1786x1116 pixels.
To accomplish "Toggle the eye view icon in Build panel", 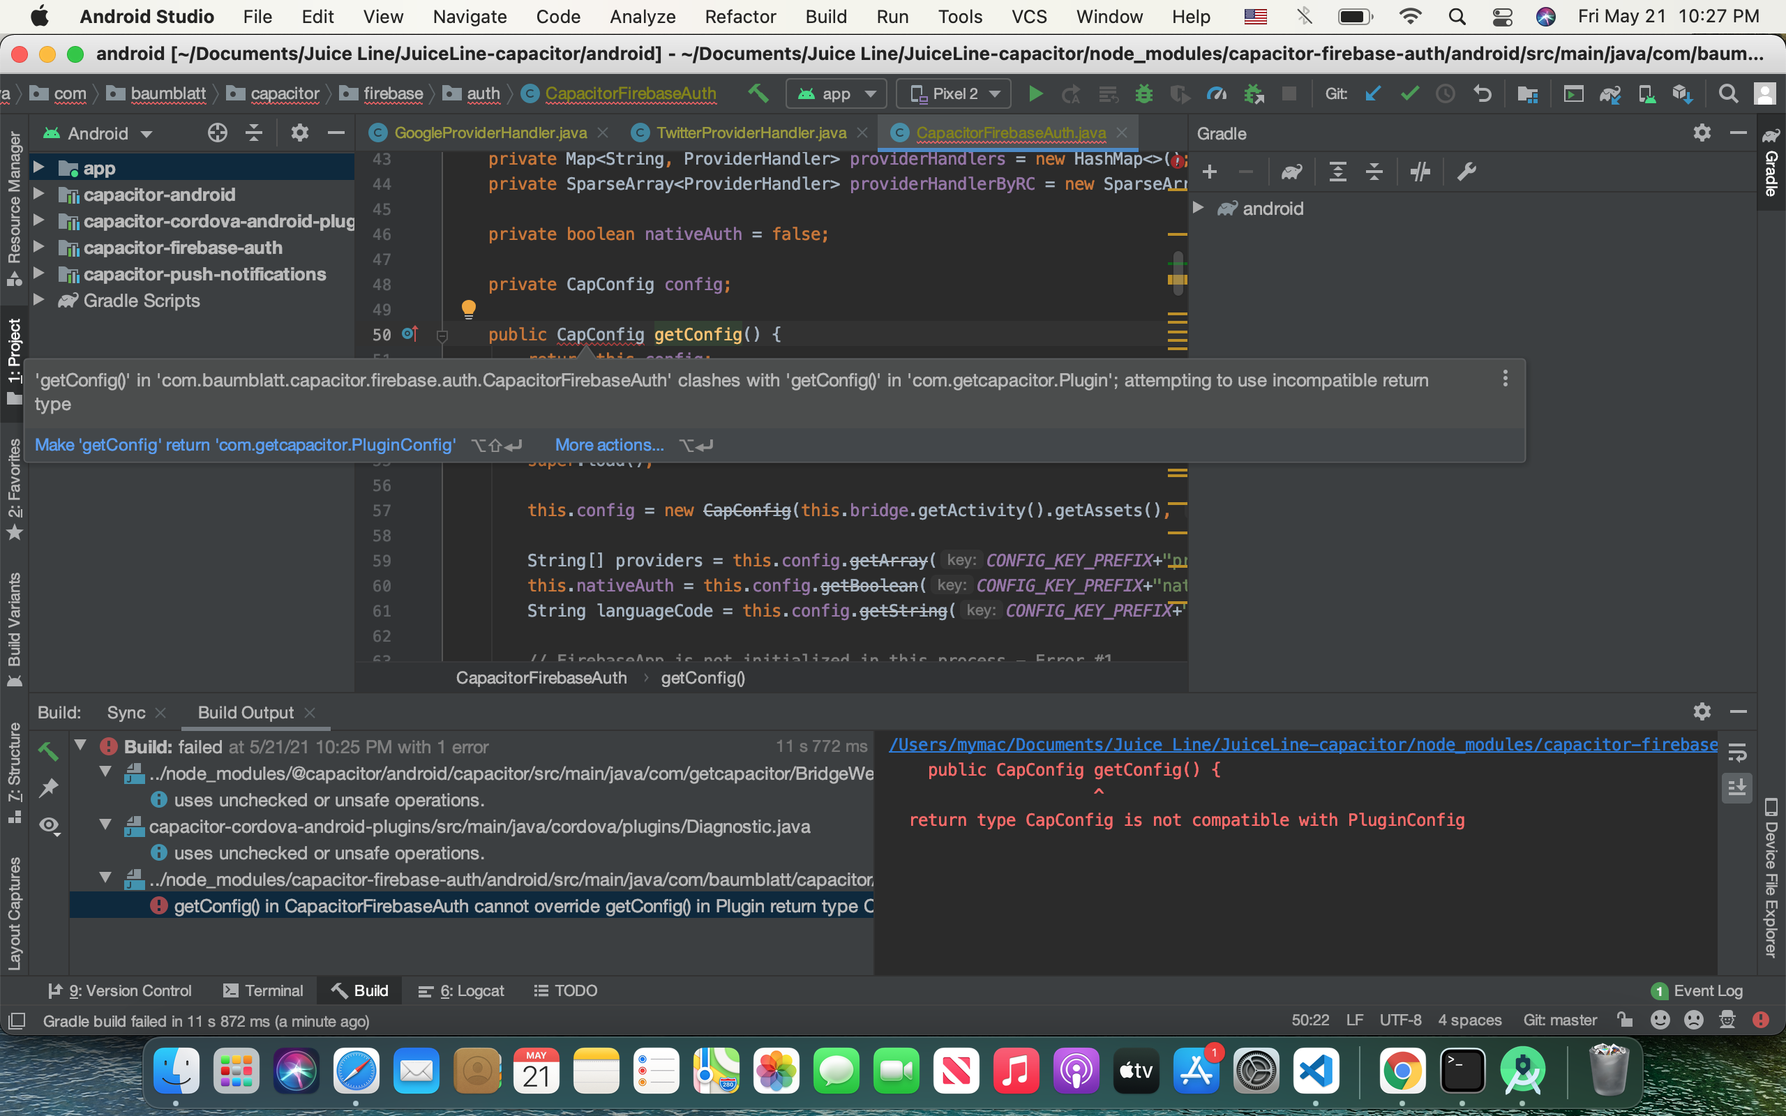I will click(50, 825).
